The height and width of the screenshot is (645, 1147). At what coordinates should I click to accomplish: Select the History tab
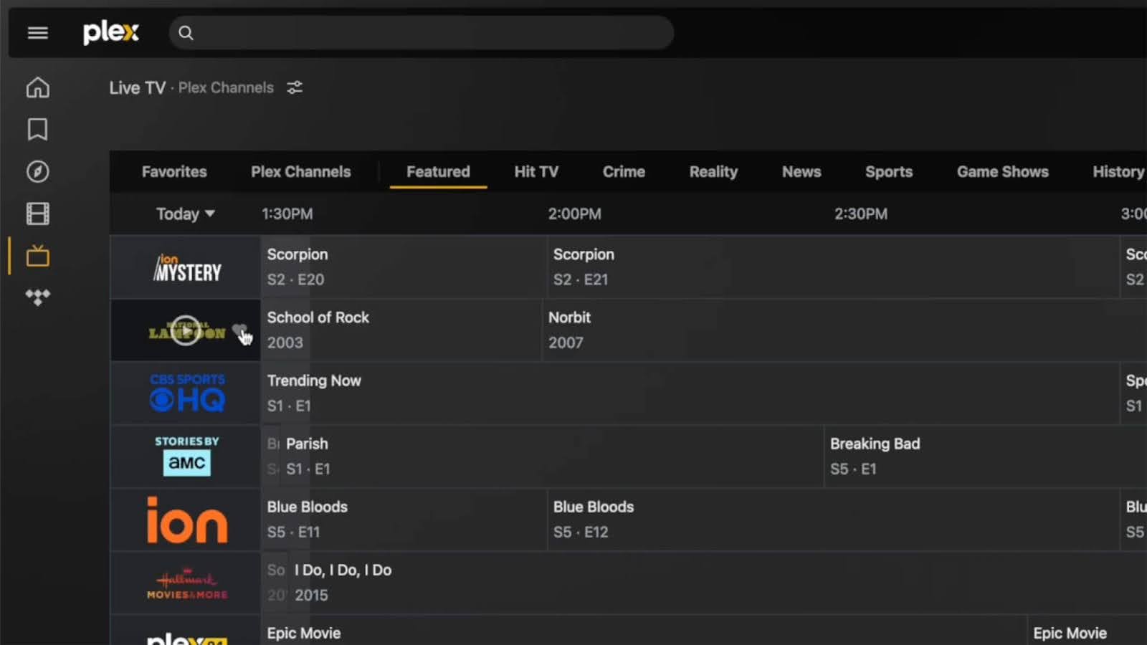click(x=1118, y=172)
